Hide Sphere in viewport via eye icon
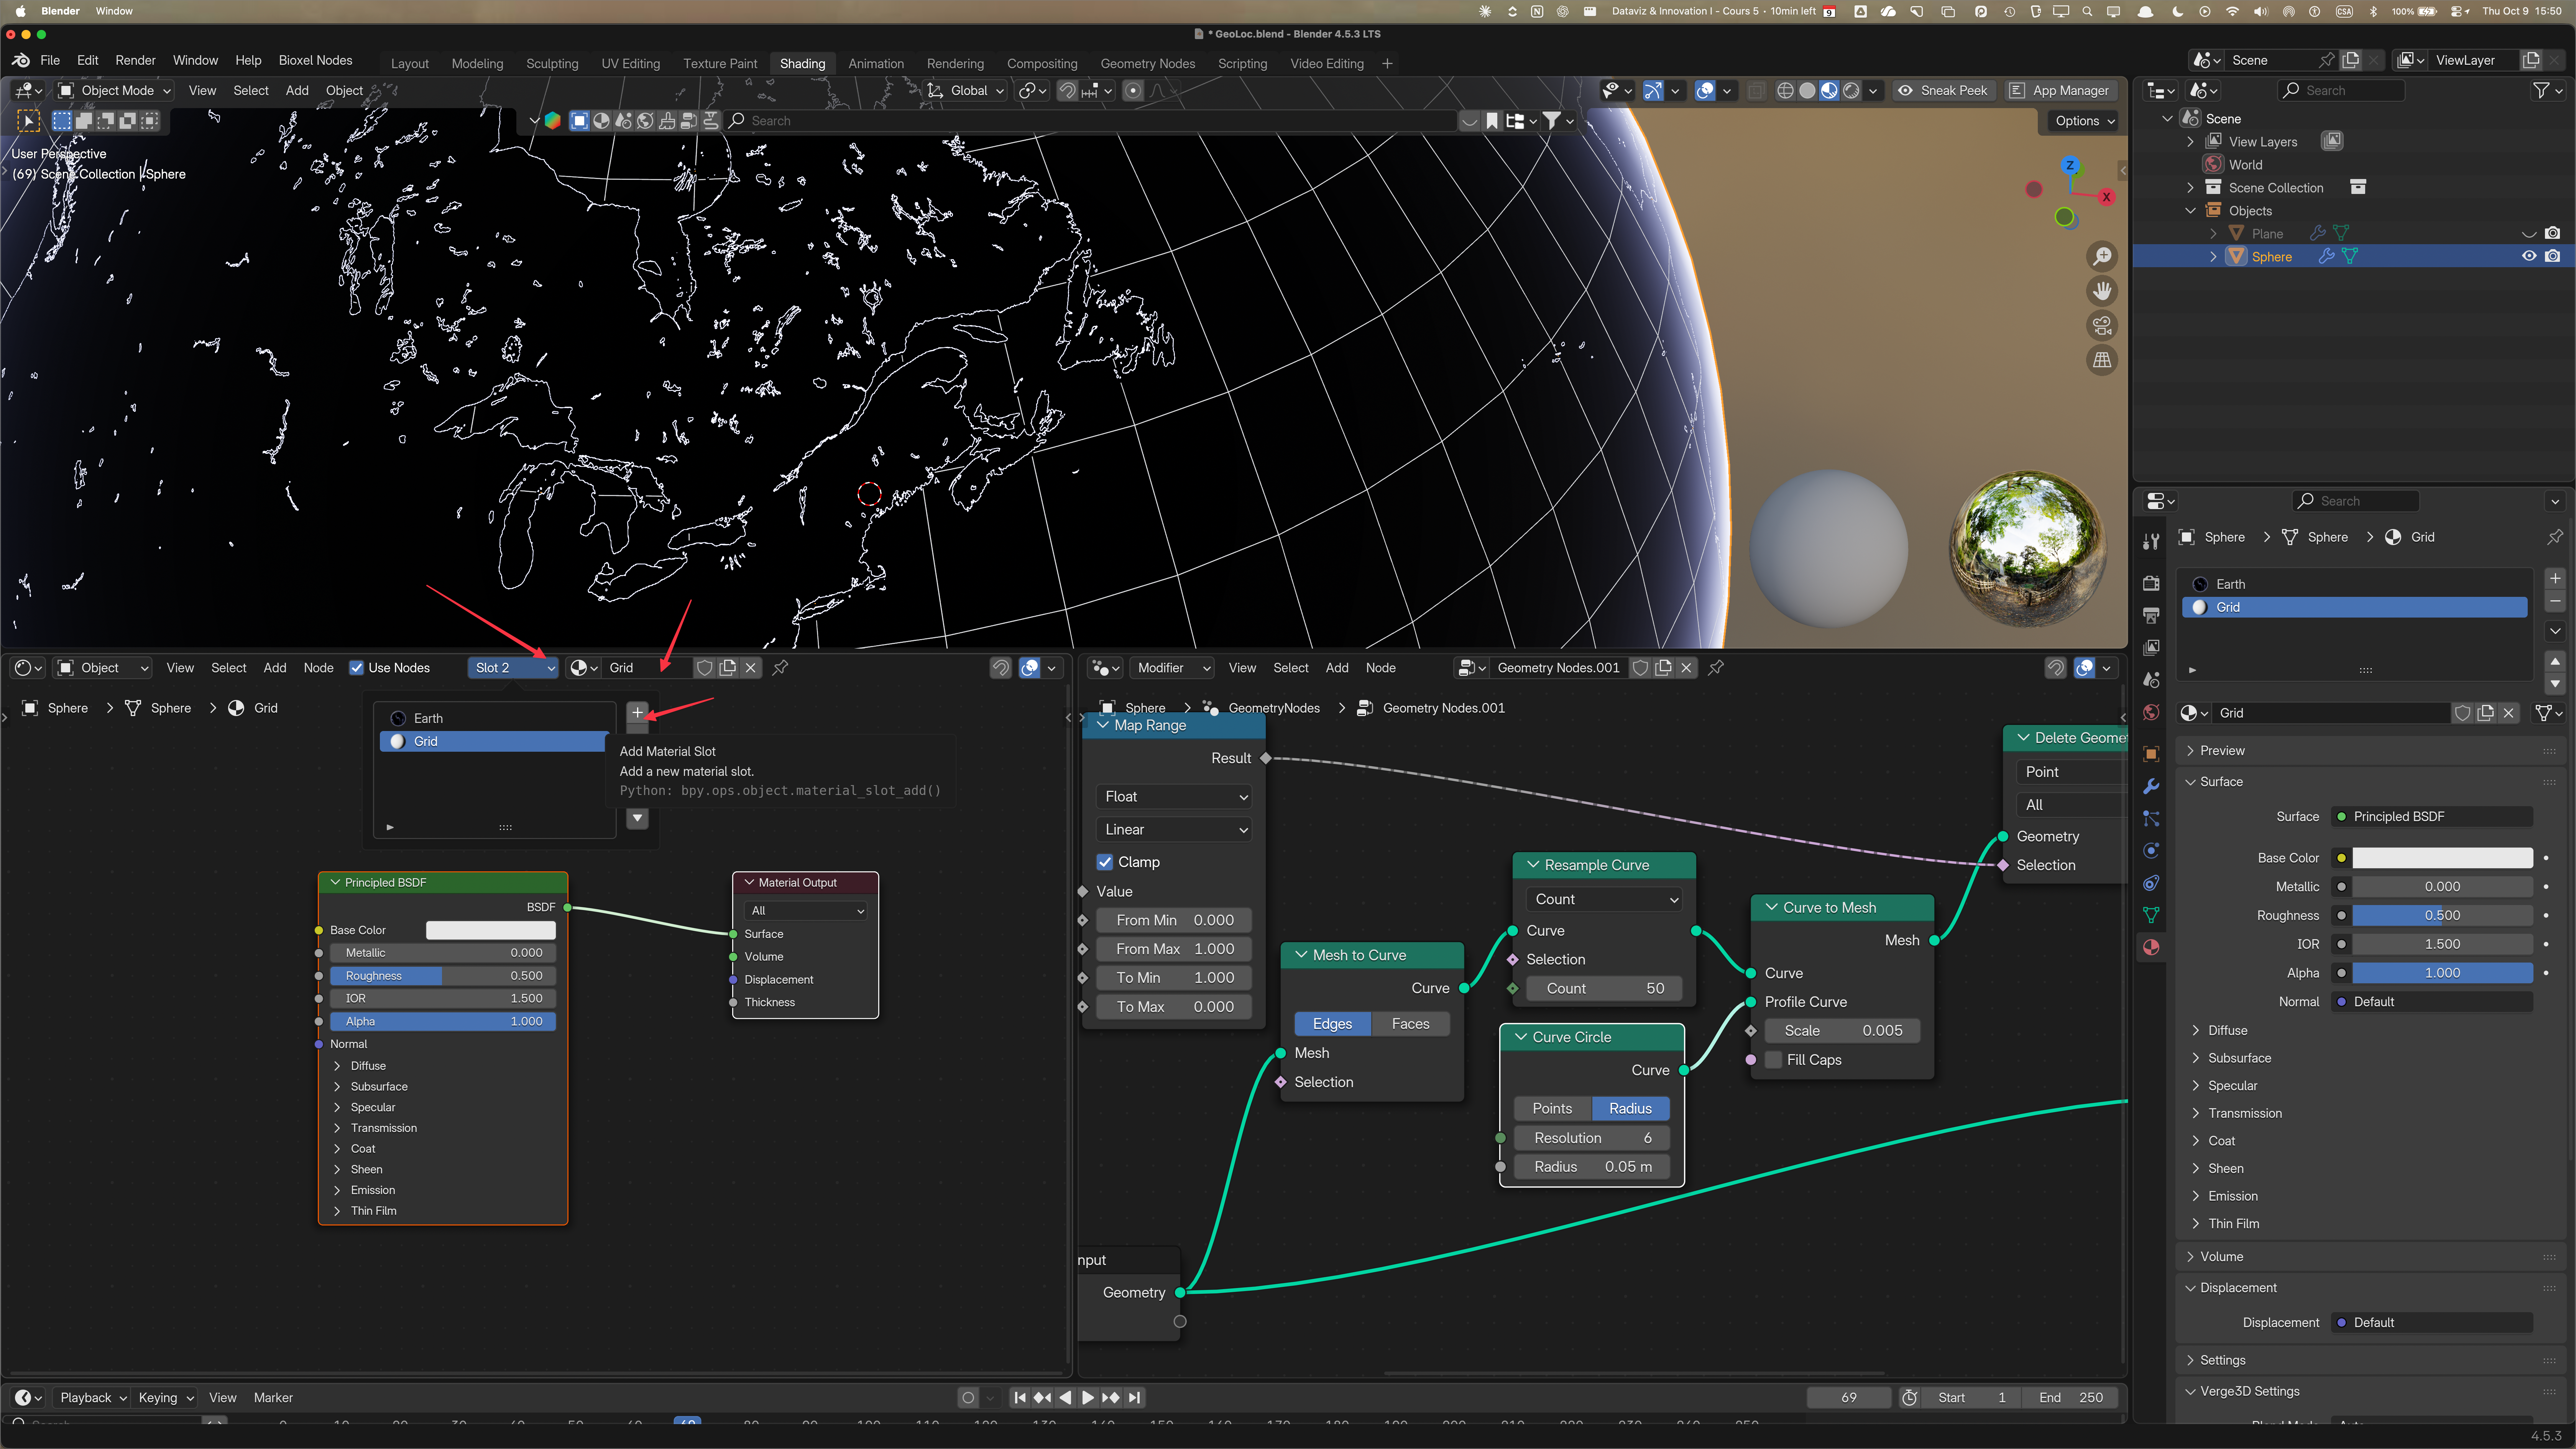The image size is (2576, 1449). click(x=2529, y=257)
